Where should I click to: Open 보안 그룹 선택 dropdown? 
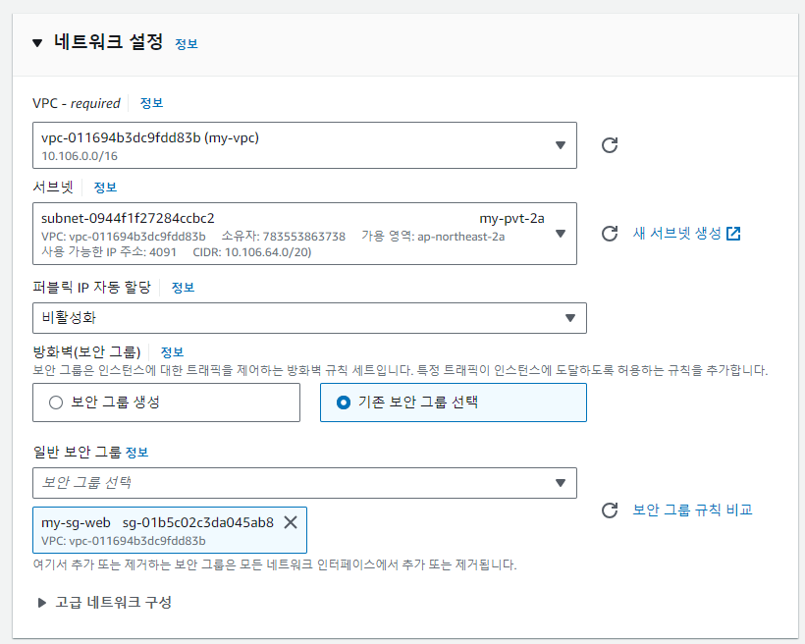[304, 483]
